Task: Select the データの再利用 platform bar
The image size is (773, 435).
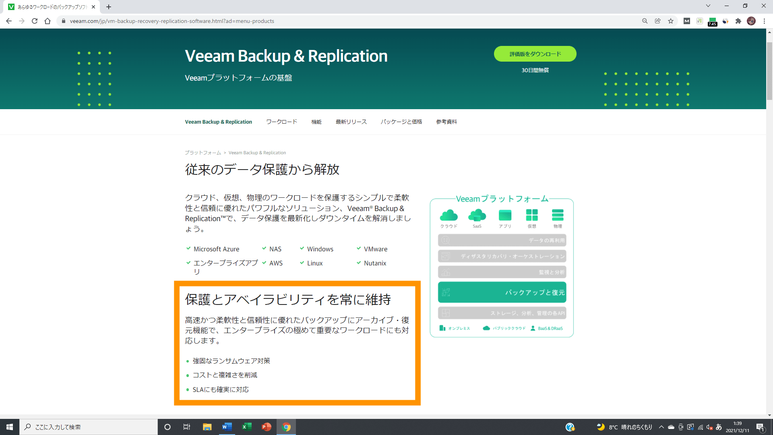Action: (502, 240)
